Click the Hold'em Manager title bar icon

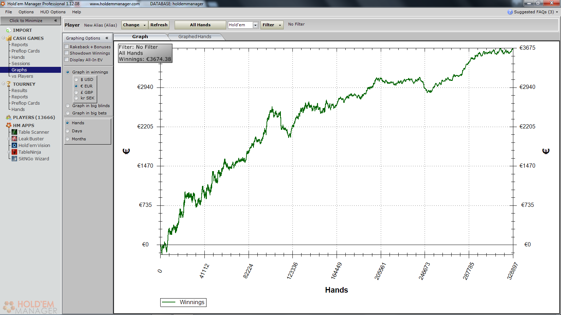tap(3, 3)
